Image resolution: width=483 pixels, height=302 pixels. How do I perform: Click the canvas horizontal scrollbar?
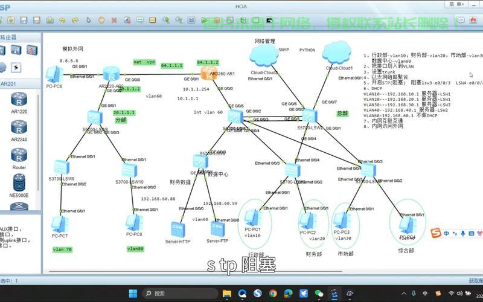tap(196, 271)
